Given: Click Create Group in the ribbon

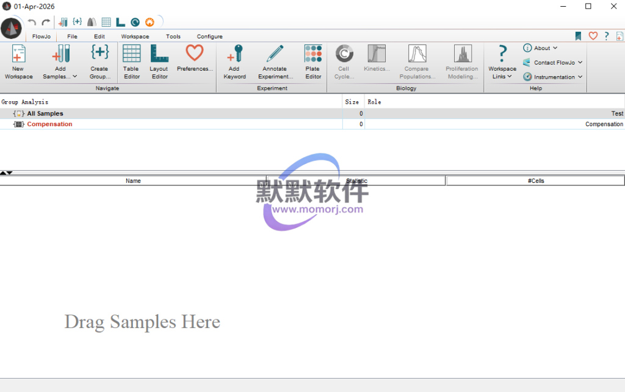Looking at the screenshot, I should click(99, 55).
